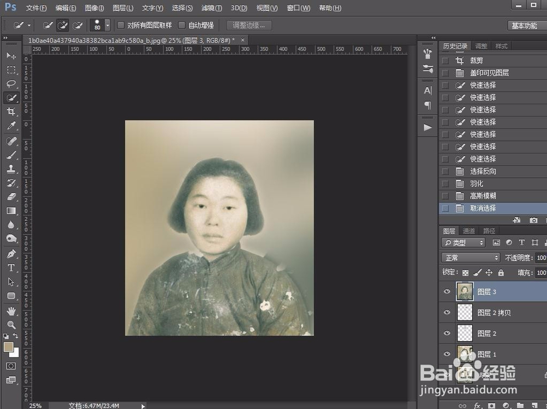Toggle Quick Mask mode
This screenshot has height=409, width=547.
11,366
